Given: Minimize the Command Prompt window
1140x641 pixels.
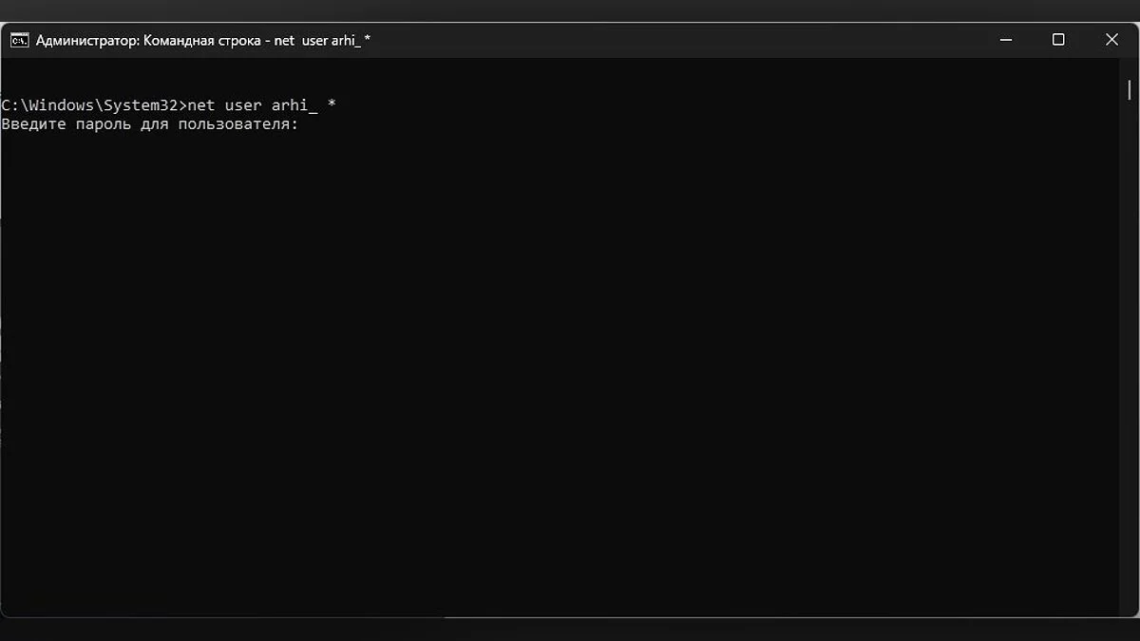Looking at the screenshot, I should 1006,40.
